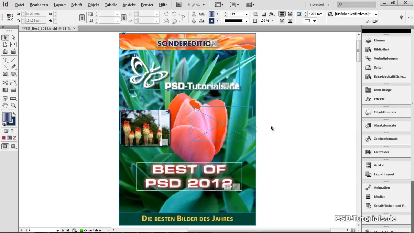Select the Ellipse tool
Viewport: 414px width, 233px height.
(x=13, y=74)
